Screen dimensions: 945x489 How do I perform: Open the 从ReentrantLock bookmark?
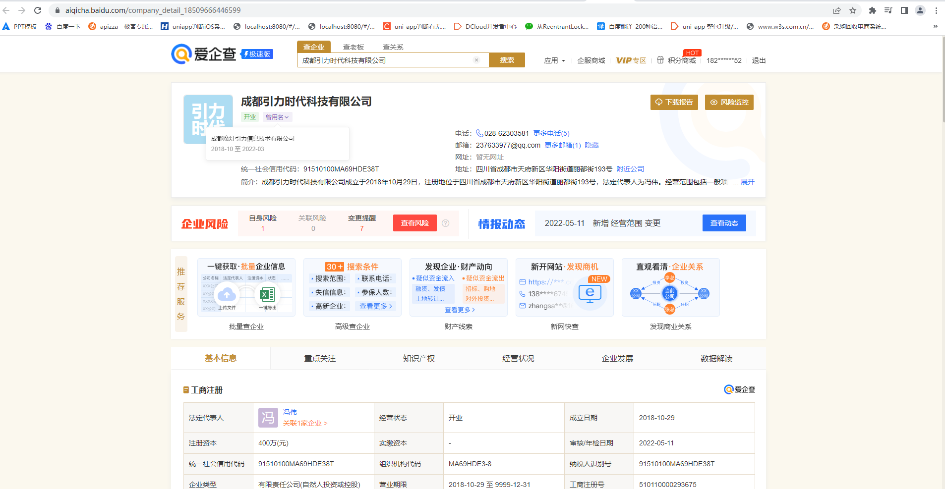557,26
